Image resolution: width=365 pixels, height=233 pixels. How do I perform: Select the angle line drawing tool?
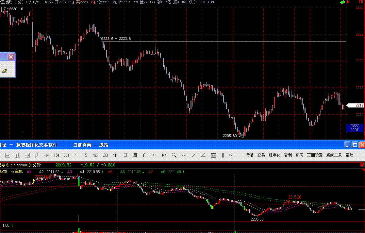203,155
